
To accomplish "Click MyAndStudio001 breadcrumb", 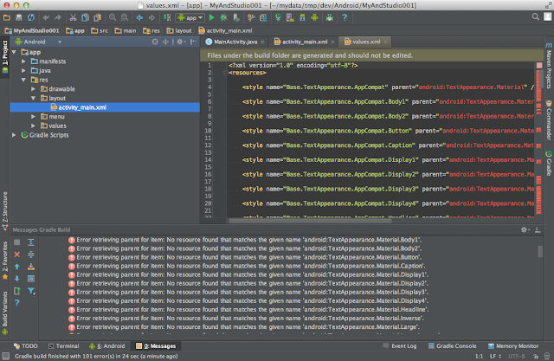I will (32, 30).
